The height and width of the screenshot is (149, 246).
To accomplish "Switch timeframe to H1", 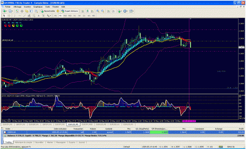I will click(x=75, y=16).
